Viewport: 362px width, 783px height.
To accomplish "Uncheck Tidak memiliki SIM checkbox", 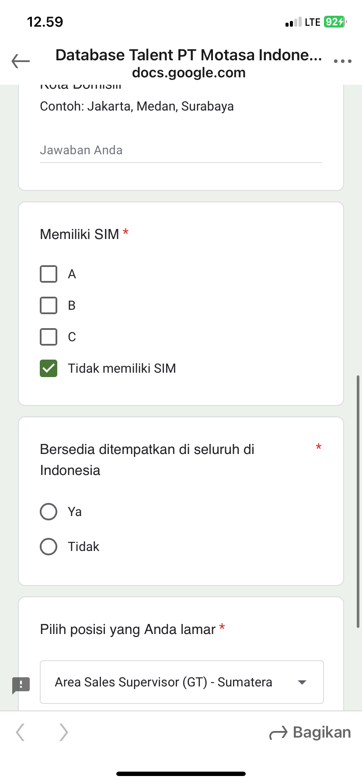I will 49,368.
